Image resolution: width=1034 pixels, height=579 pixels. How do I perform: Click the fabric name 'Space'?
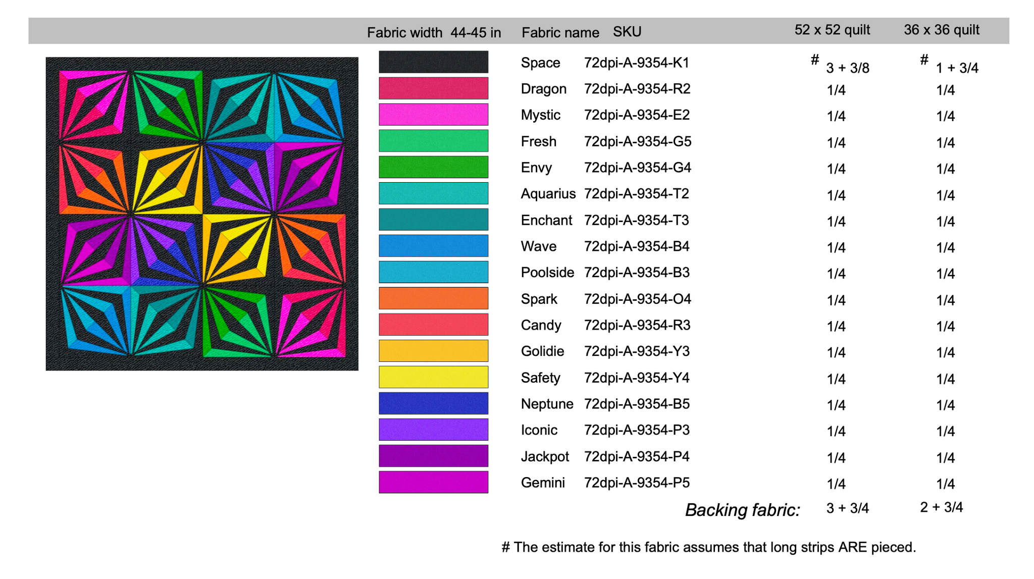[540, 63]
